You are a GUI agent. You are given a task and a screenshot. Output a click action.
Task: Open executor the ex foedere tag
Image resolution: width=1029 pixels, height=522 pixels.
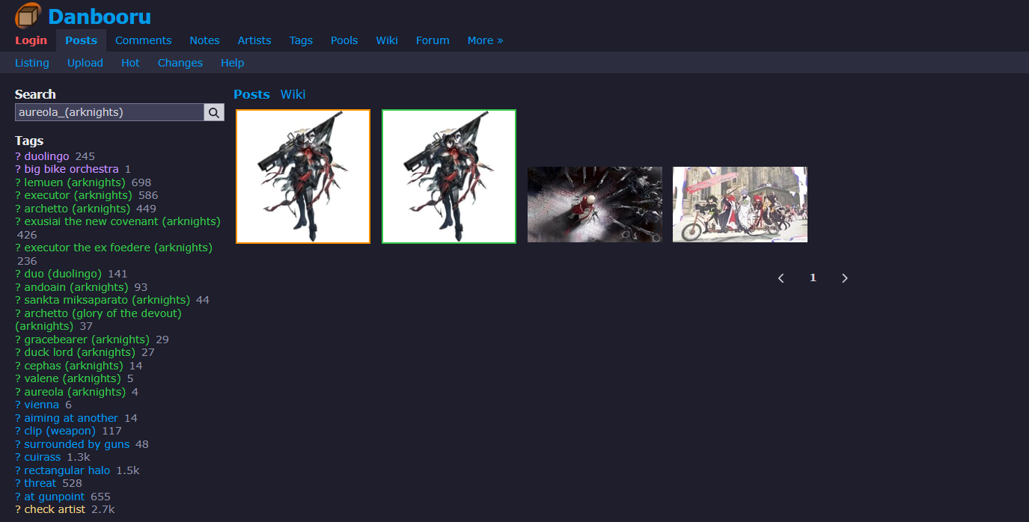(x=118, y=248)
